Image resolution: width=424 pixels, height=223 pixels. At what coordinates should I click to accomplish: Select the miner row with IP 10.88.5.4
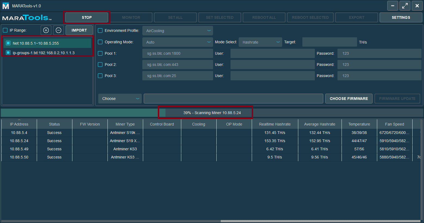click(x=211, y=133)
